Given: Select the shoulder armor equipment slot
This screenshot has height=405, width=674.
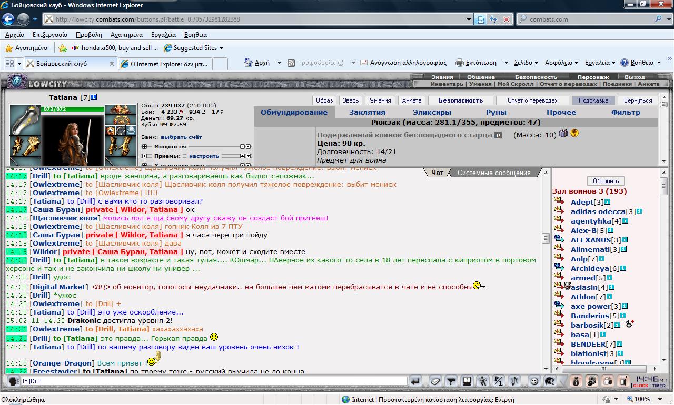Looking at the screenshot, I should coord(25,120).
